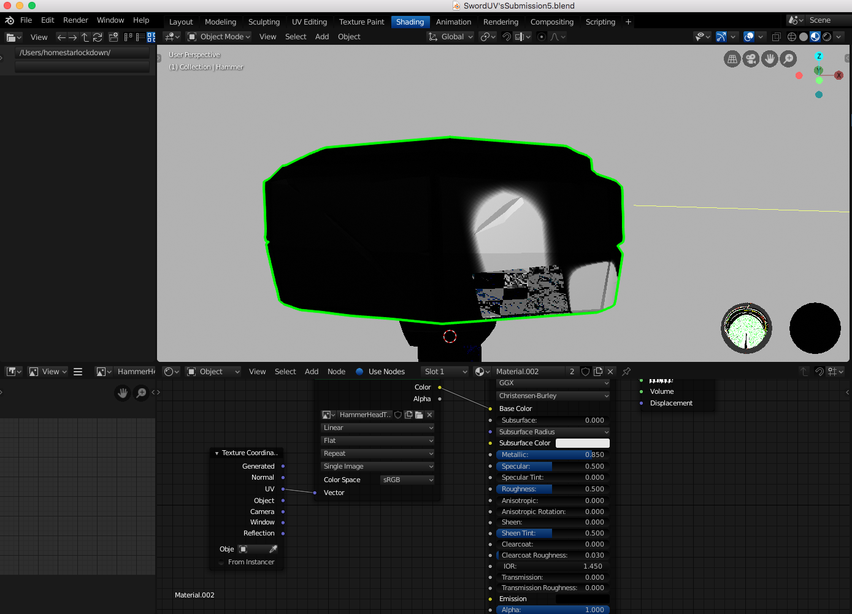852x614 pixels.
Task: Expand the Christensen-Burley subsurface method dropdown
Action: click(x=553, y=396)
